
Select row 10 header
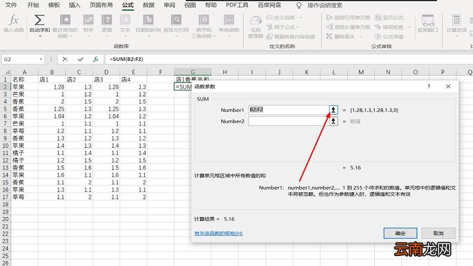click(5, 145)
